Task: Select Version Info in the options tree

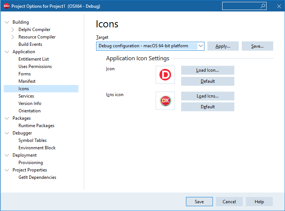Action: click(x=30, y=103)
